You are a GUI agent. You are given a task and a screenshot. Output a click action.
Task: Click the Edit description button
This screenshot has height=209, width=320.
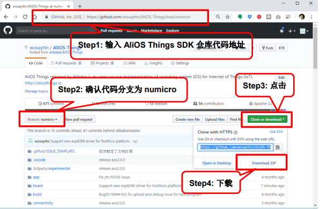click(281, 78)
